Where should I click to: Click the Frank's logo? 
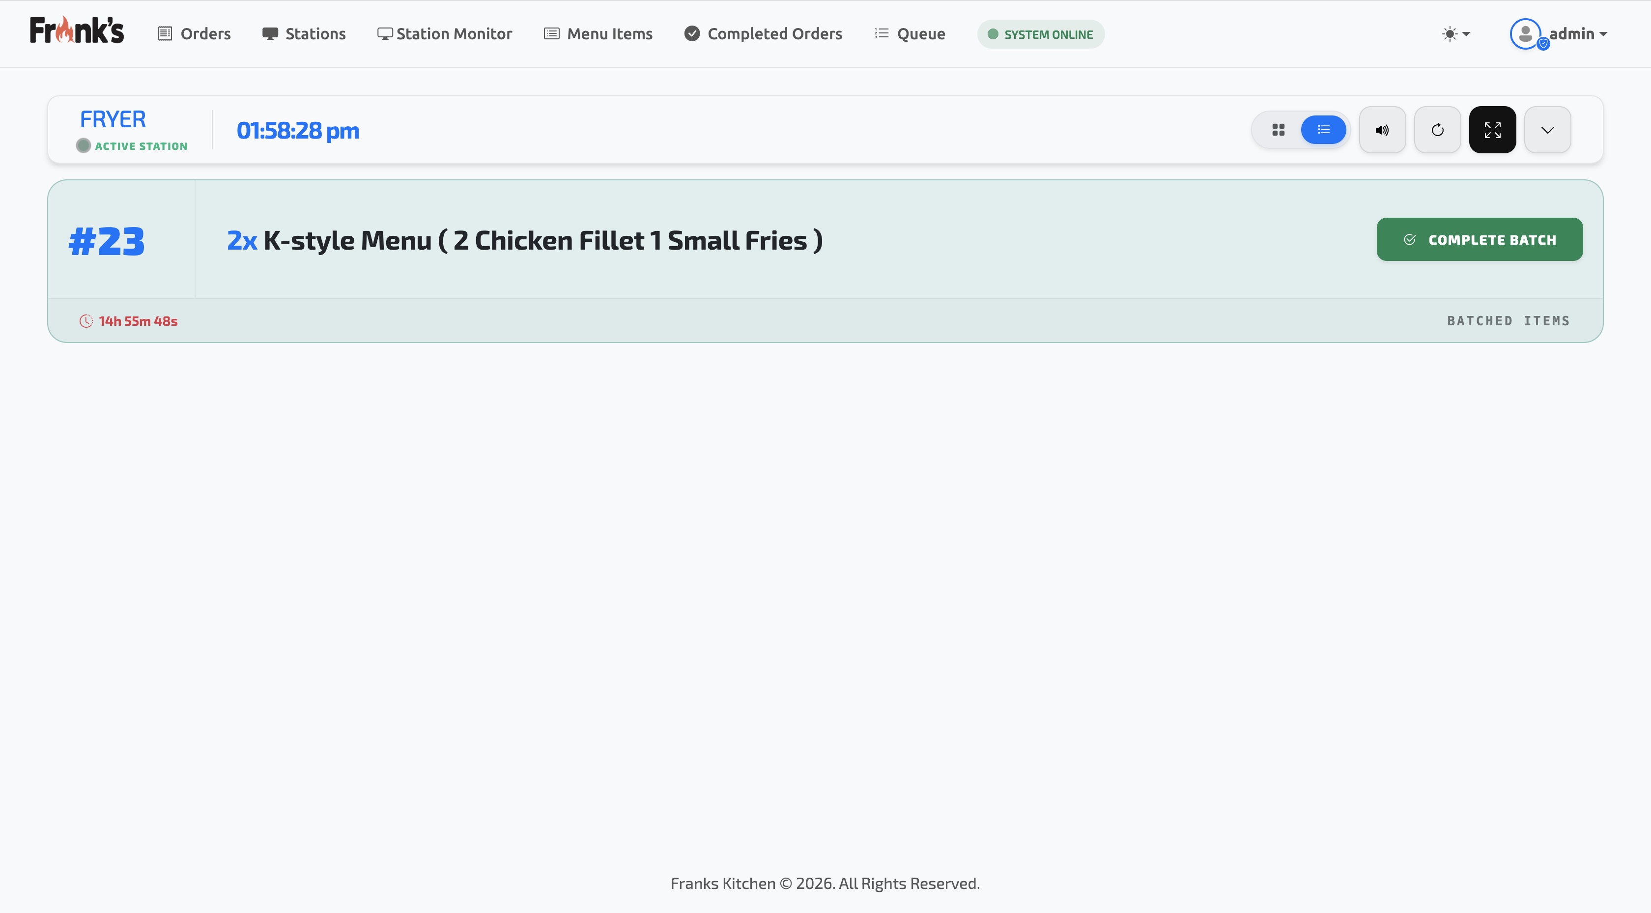77,31
